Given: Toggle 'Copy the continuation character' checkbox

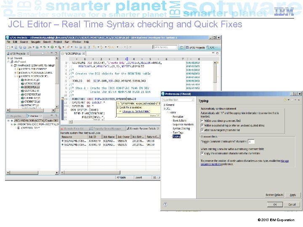Looking at the screenshot, I should (202, 153).
